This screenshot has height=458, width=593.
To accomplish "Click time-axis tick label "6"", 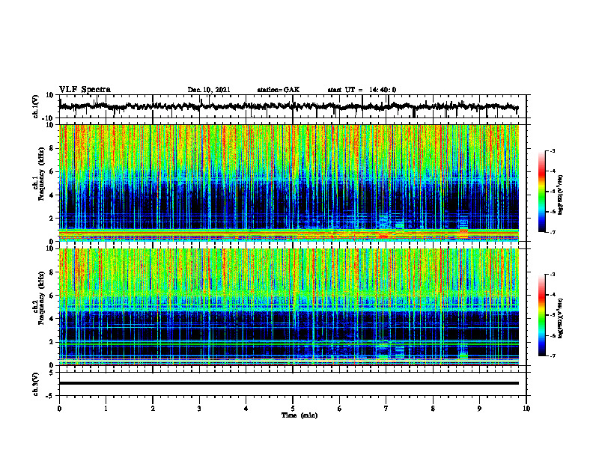I will pyautogui.click(x=340, y=409).
